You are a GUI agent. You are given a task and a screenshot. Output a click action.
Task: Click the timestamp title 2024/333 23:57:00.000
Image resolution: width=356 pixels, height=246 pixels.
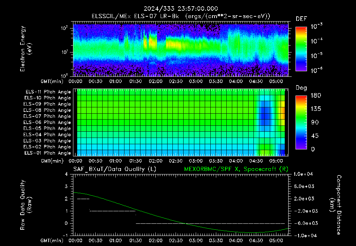tap(181, 9)
